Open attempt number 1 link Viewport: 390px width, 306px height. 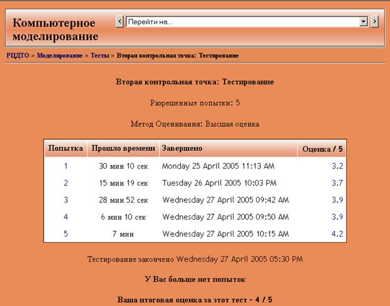click(66, 166)
